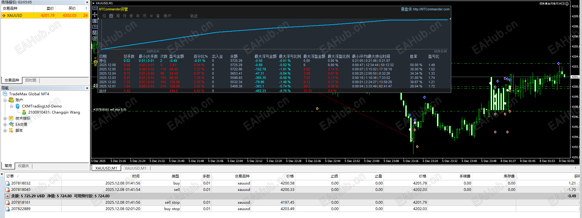
Task: Select the 备 tab in MTCommander
Action: coord(158,16)
